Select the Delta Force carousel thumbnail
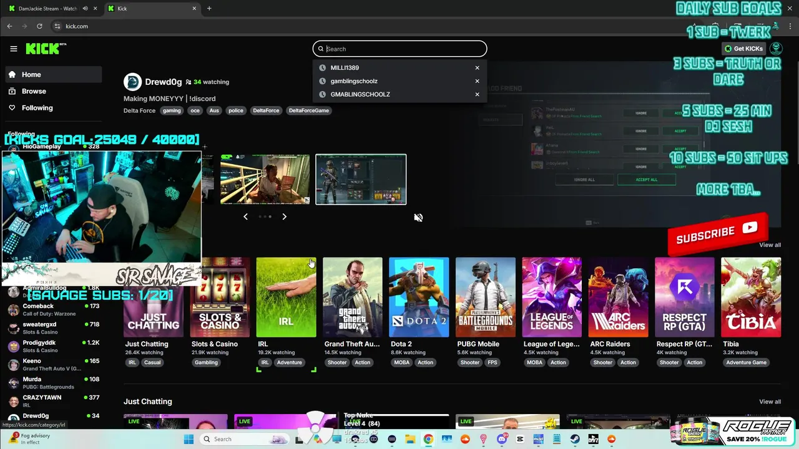The height and width of the screenshot is (449, 799). coord(361,180)
